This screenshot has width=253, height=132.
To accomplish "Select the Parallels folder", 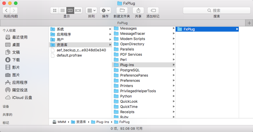I will tap(144, 49).
